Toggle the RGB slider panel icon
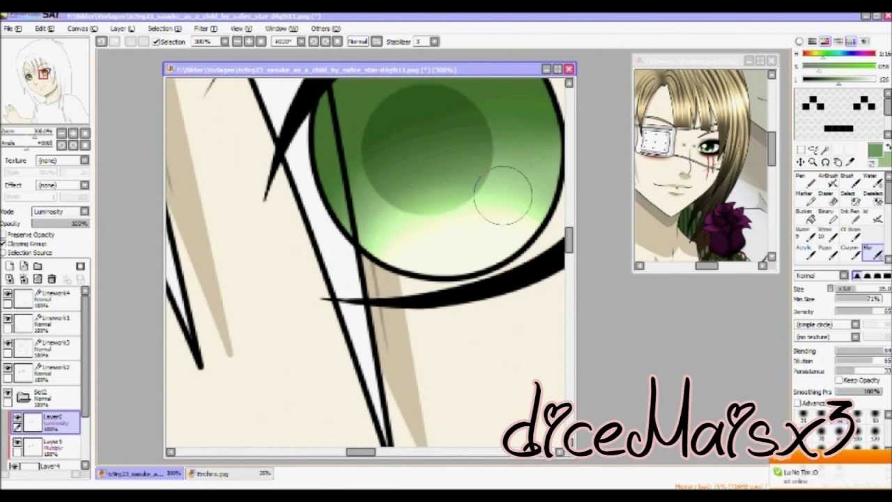Image resolution: width=892 pixels, height=502 pixels. 812,41
